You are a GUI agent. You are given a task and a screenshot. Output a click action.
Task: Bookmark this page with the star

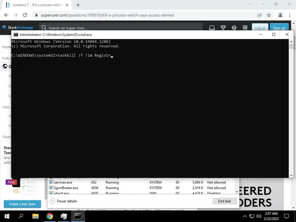coord(269,15)
